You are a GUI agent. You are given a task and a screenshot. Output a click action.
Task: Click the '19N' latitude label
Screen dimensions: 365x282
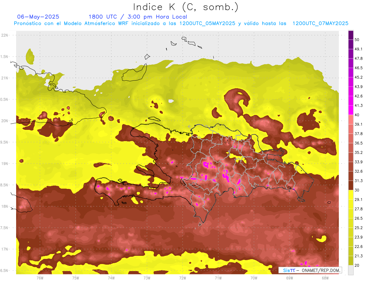pos(5,164)
